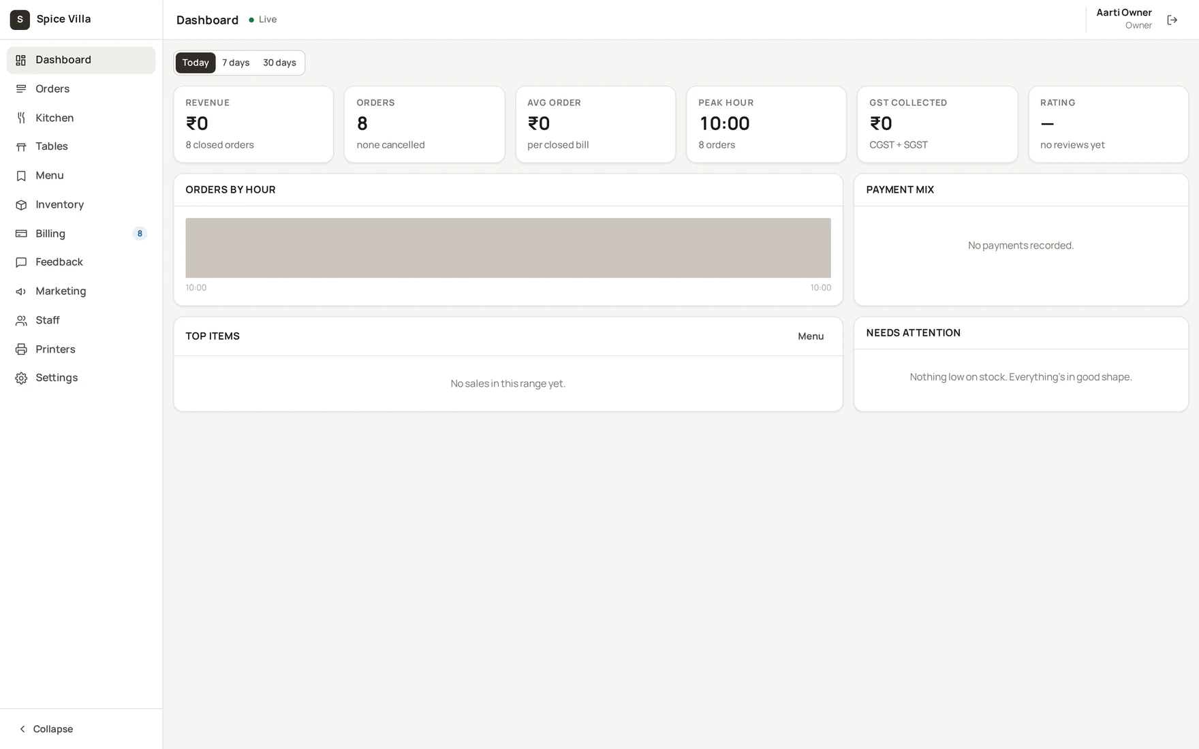This screenshot has width=1199, height=749.
Task: Click the Orders by Hour chart bar
Action: [x=508, y=248]
